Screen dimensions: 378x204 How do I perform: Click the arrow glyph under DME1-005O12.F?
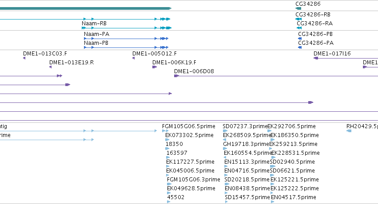(x=133, y=58)
